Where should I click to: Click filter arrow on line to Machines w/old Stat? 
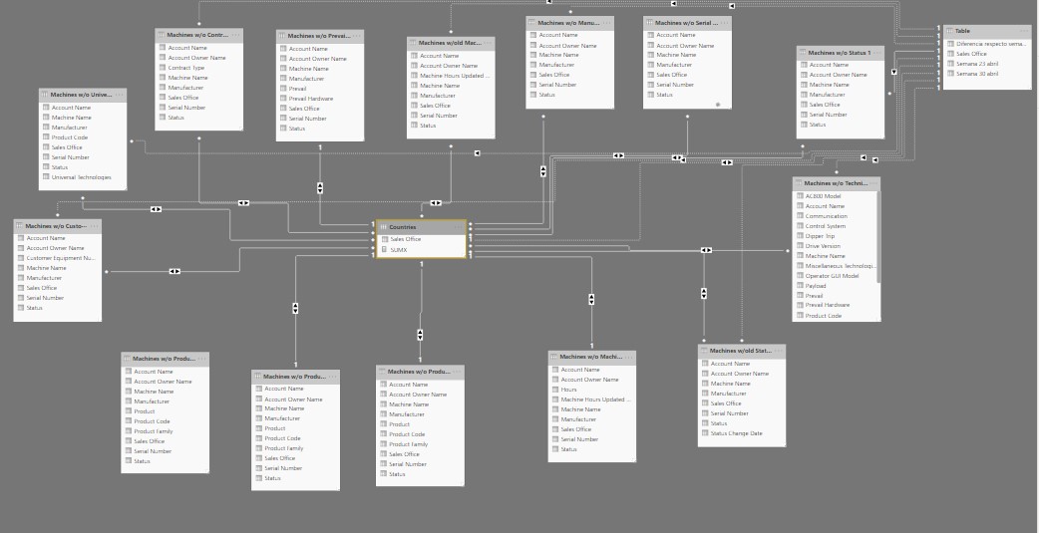[704, 293]
